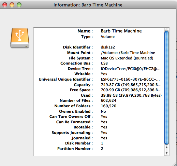Select the UUID value 'E5F6E775-0160-307E-96CC-...'
This screenshot has width=177, height=166.
[130, 79]
